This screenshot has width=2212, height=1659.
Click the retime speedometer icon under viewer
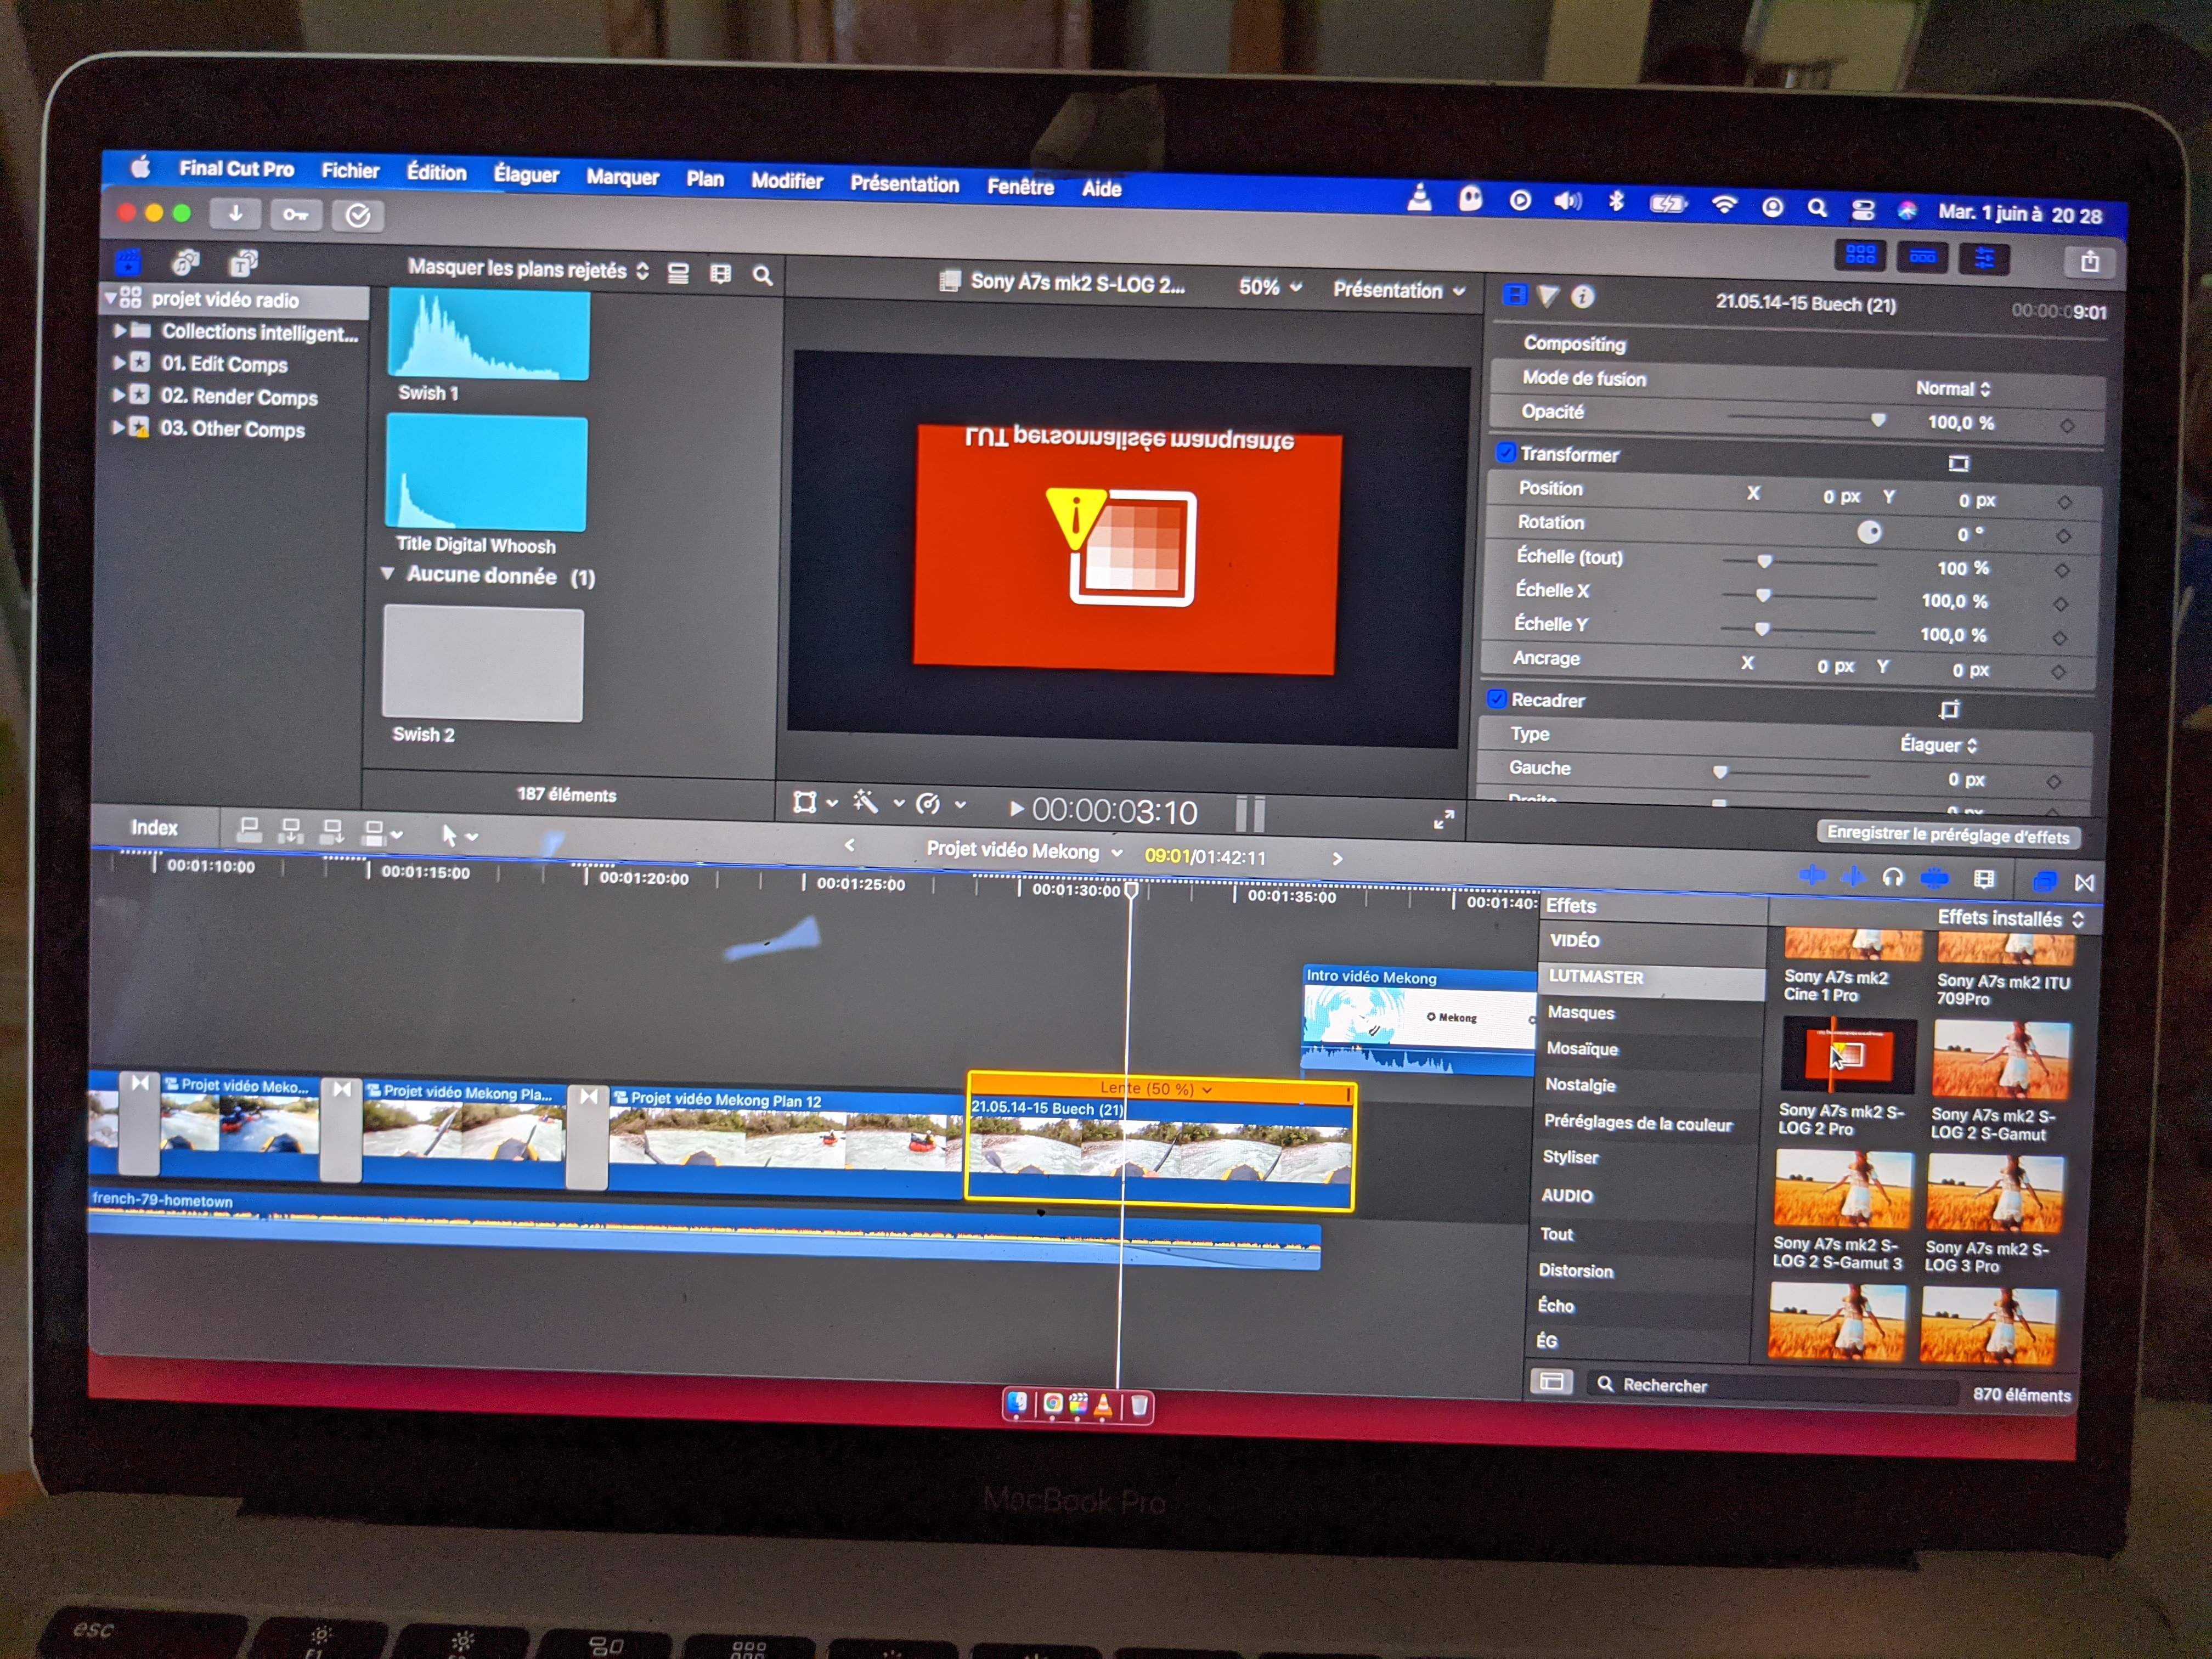pos(929,803)
